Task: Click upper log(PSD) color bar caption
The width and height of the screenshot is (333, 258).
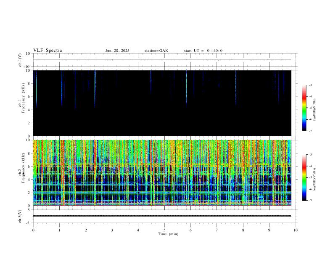Action: coord(315,110)
